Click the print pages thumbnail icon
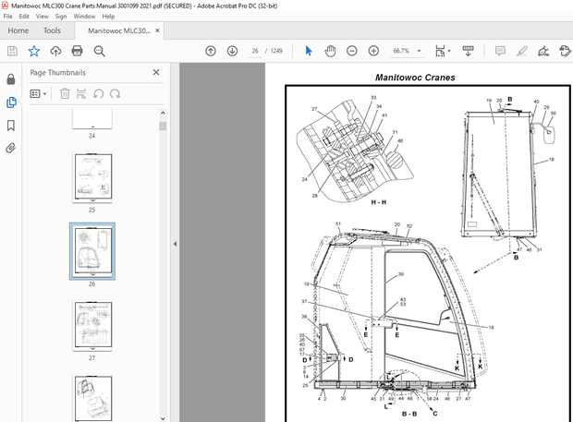This screenshot has height=422, width=573. point(81,94)
